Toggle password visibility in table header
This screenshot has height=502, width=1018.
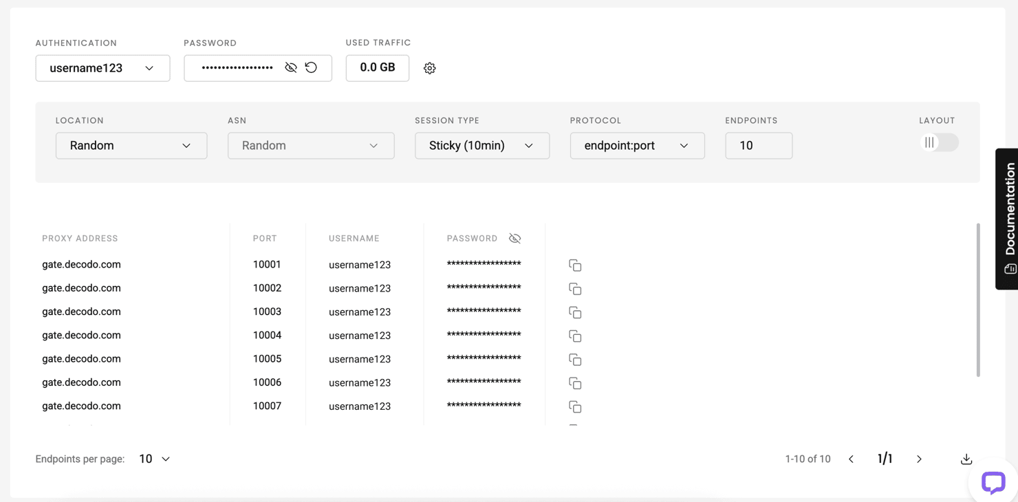(515, 239)
